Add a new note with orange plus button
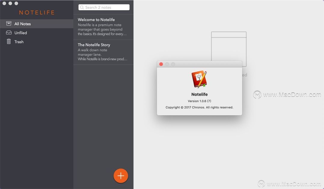 (121, 176)
